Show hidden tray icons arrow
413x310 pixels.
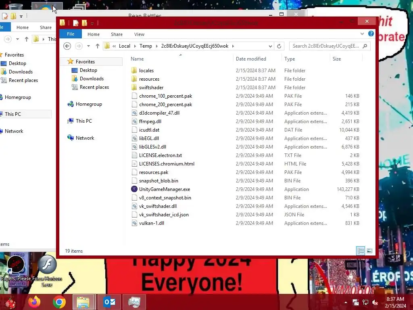coord(346,302)
